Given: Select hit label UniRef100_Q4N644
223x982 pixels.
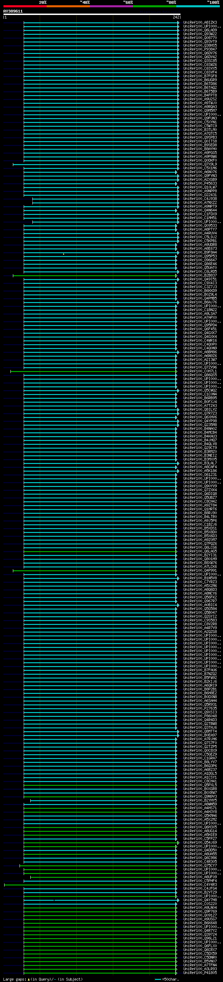Looking at the screenshot, I should 200,210.
